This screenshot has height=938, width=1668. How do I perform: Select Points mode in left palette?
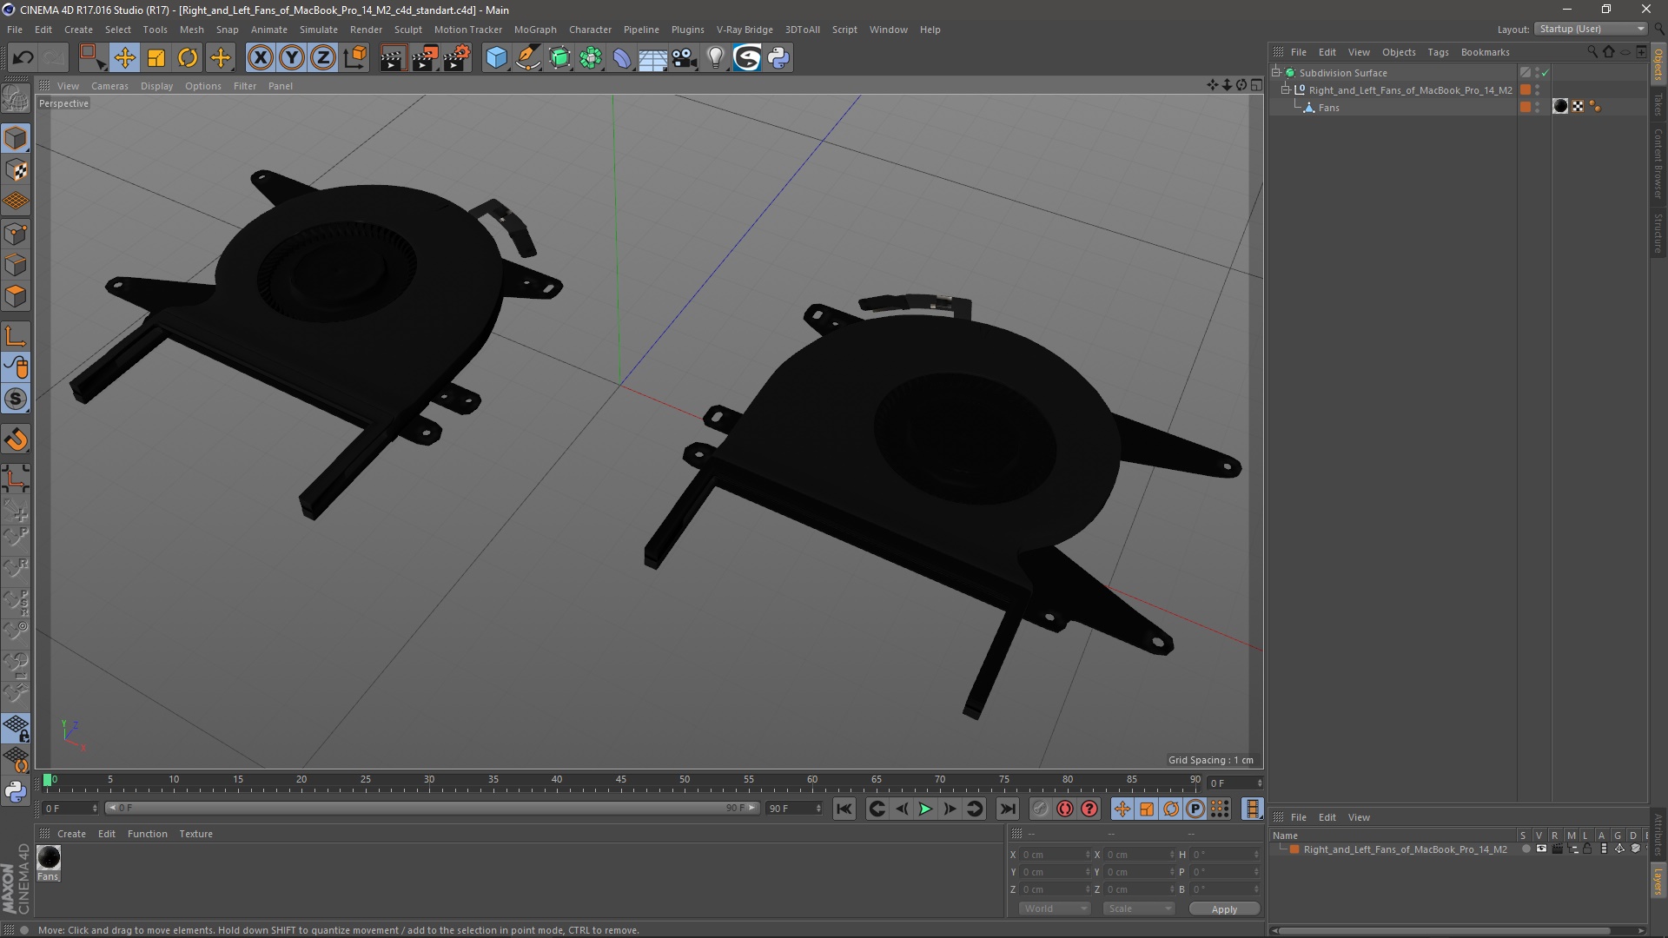[x=16, y=233]
